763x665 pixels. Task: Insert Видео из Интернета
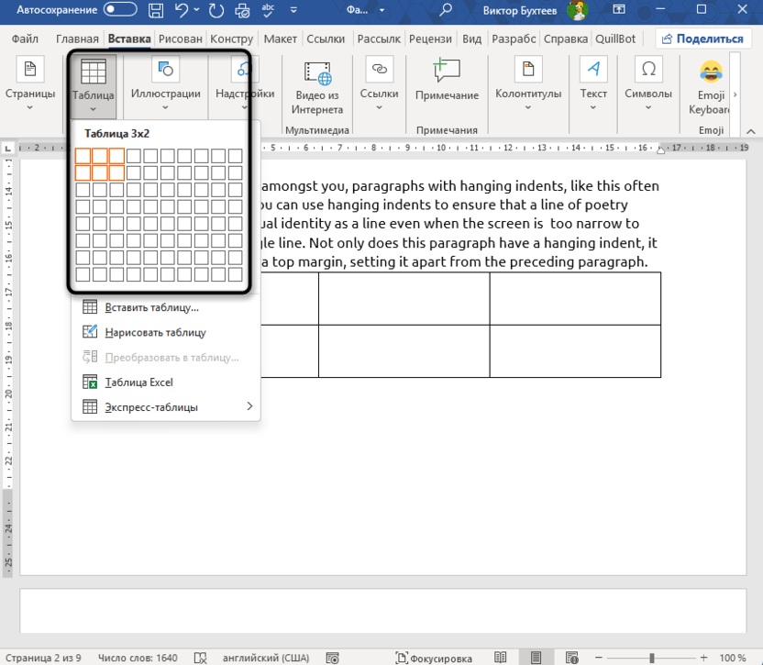pos(316,88)
